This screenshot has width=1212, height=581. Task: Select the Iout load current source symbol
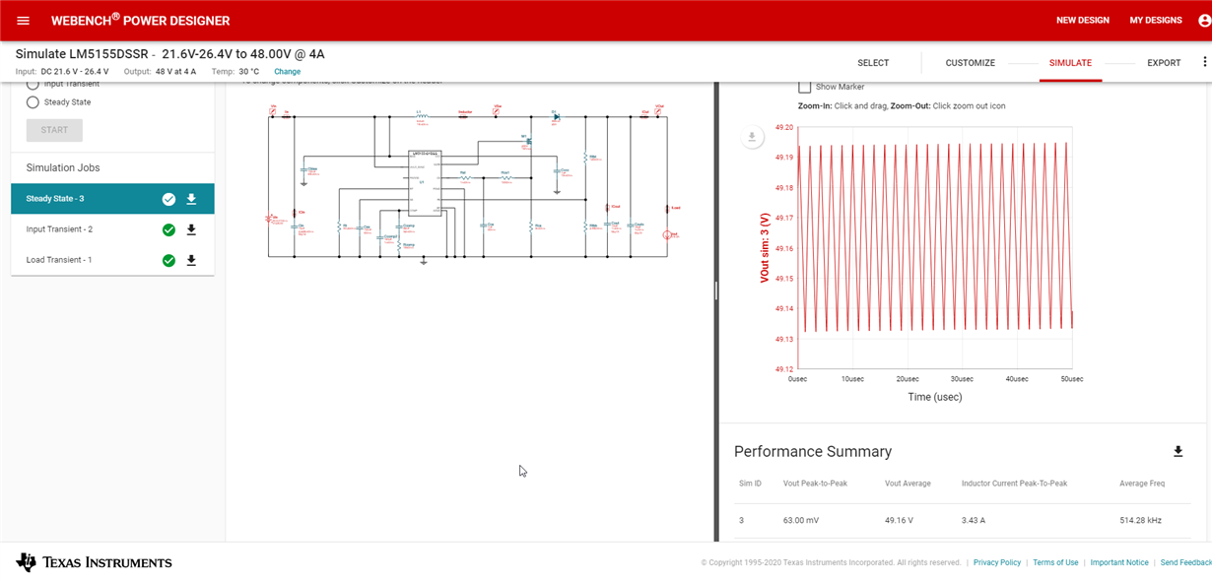[x=667, y=235]
